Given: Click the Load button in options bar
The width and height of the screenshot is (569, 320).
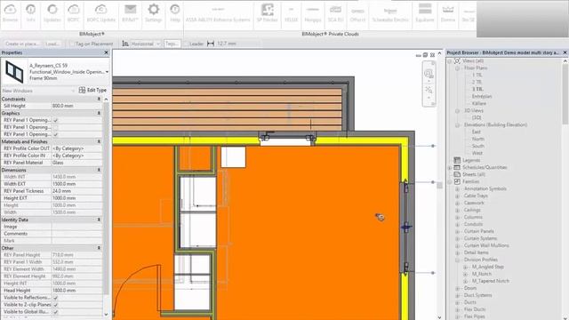Looking at the screenshot, I should pyautogui.click(x=52, y=44).
